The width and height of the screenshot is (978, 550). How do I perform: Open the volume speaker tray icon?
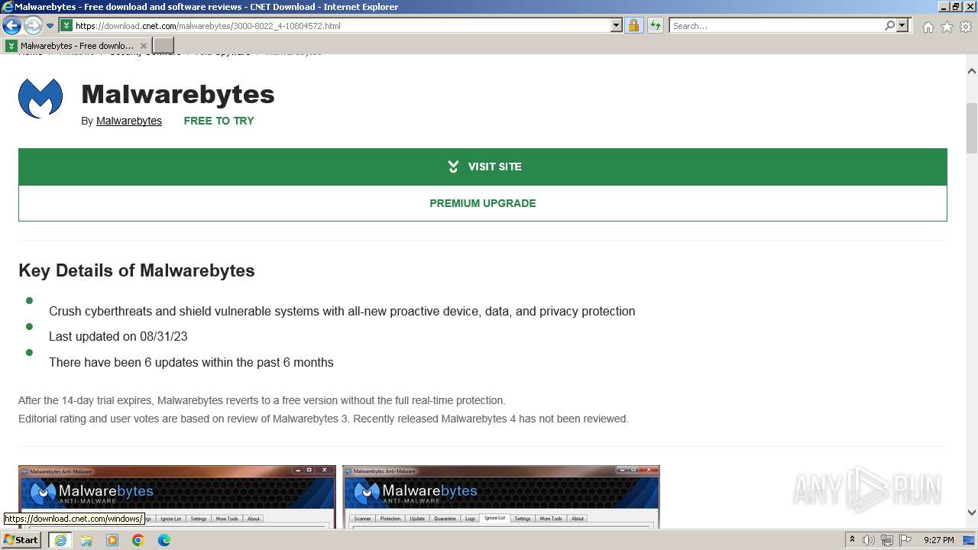tap(869, 540)
